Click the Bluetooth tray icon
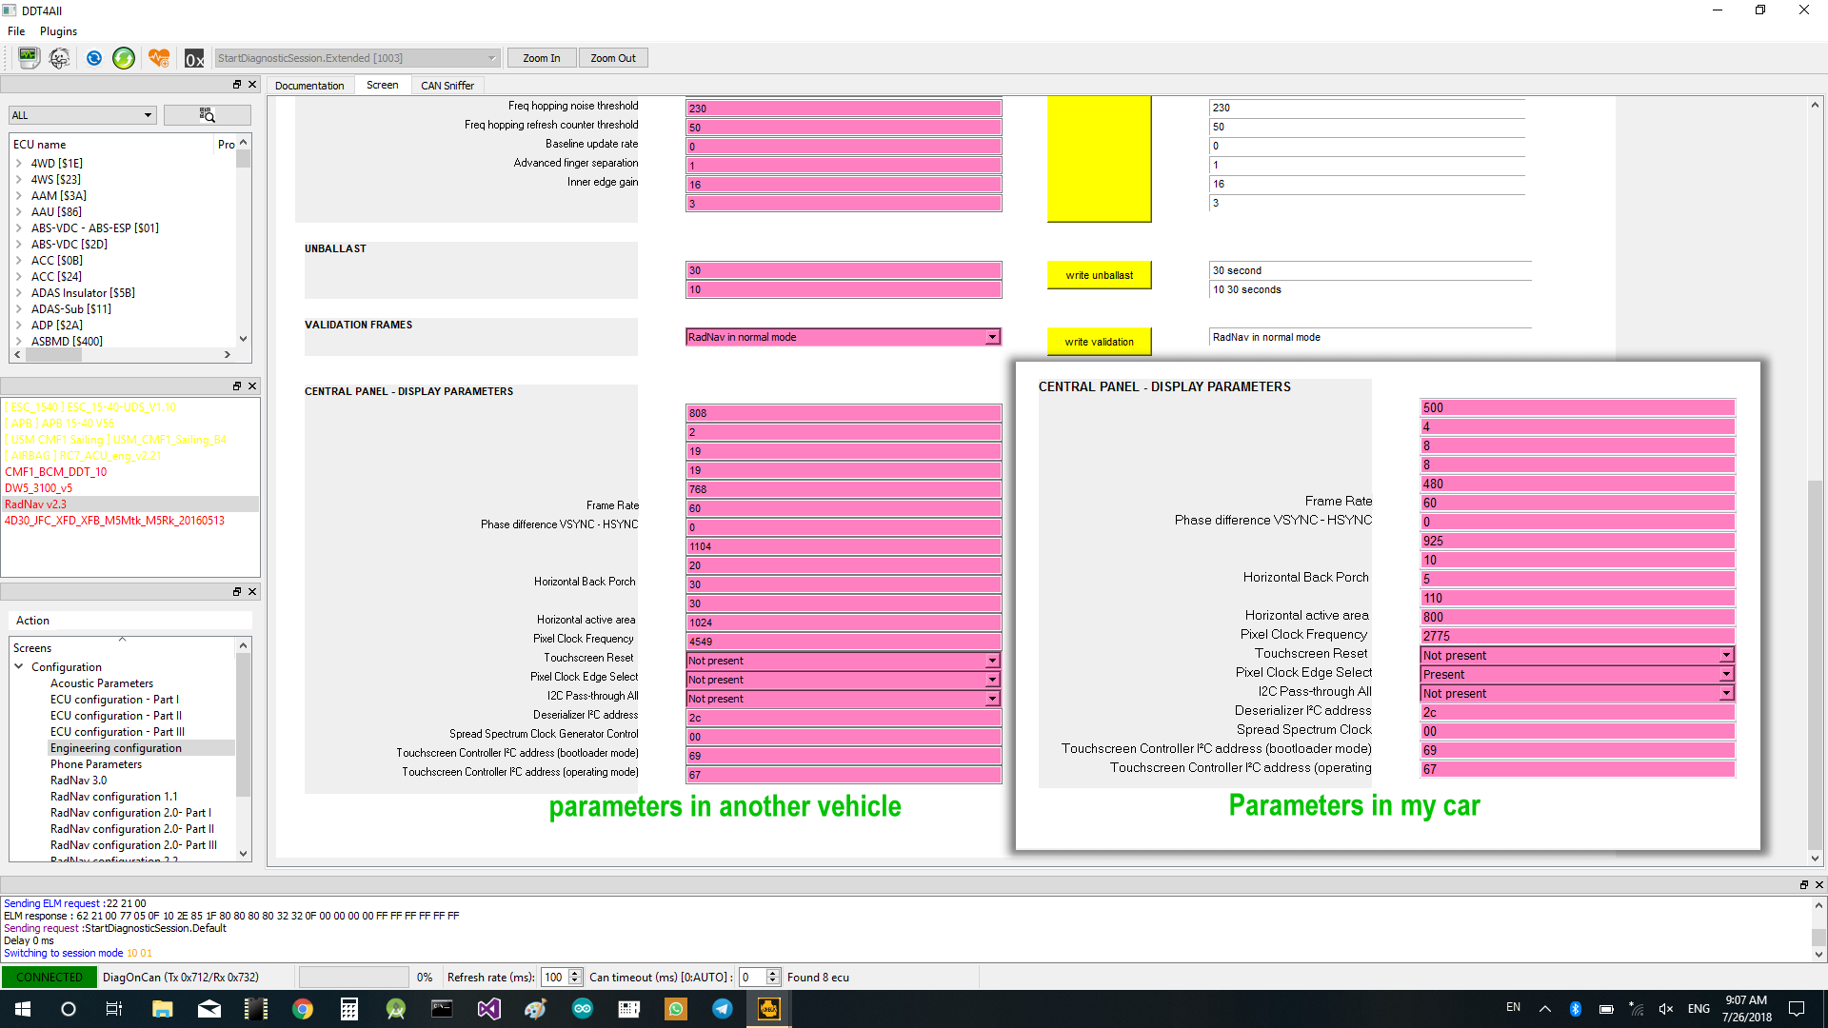The image size is (1828, 1028). (1576, 1009)
